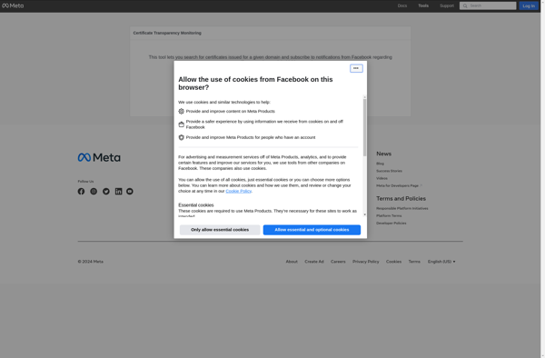545x358 pixels.
Task: Open the Platform Terms link
Action: pos(389,216)
